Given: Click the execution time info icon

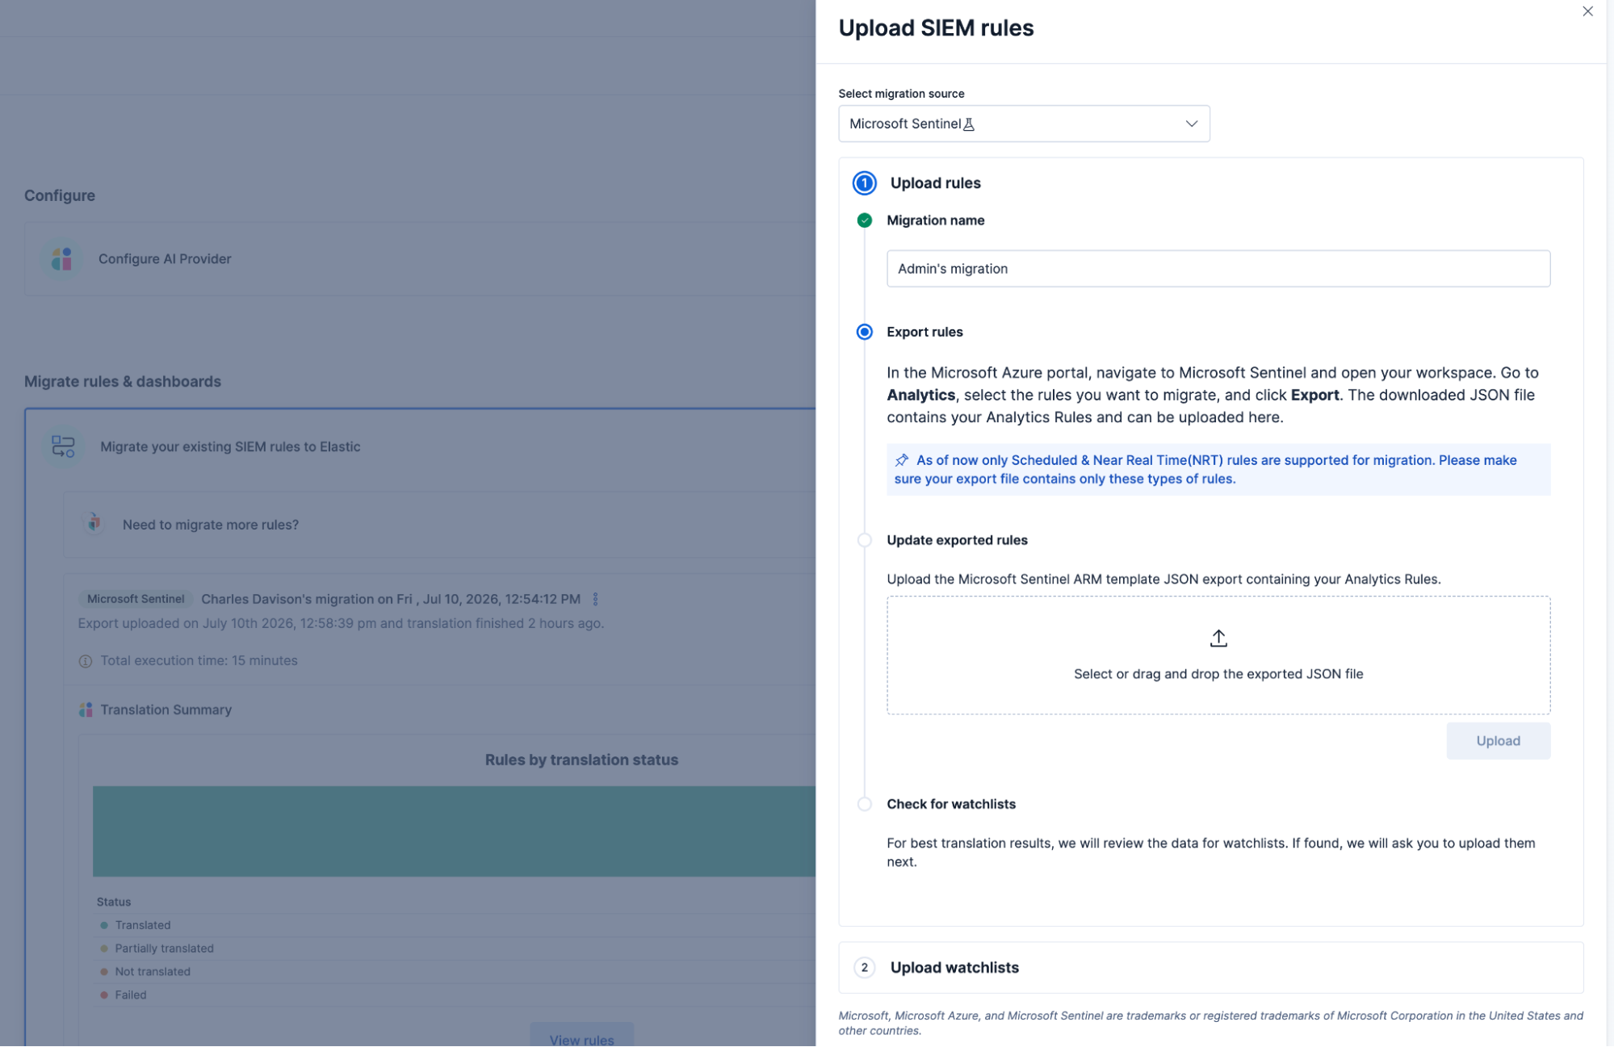Looking at the screenshot, I should 86,661.
